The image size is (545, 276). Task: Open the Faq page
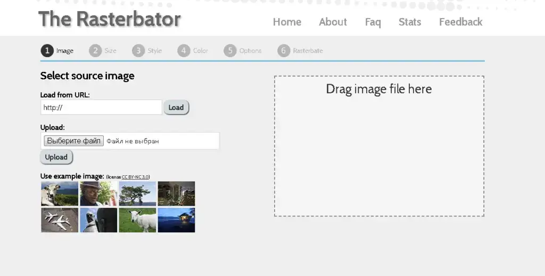[x=373, y=22]
